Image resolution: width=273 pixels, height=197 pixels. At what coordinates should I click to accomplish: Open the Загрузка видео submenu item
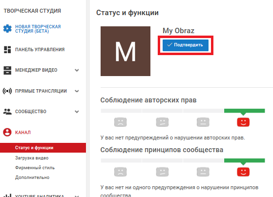click(32, 158)
